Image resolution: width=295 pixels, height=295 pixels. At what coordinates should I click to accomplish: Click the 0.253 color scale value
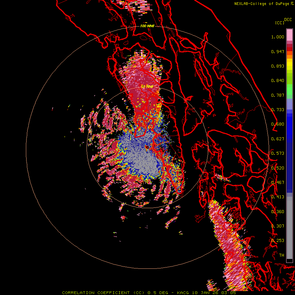pyautogui.click(x=278, y=241)
